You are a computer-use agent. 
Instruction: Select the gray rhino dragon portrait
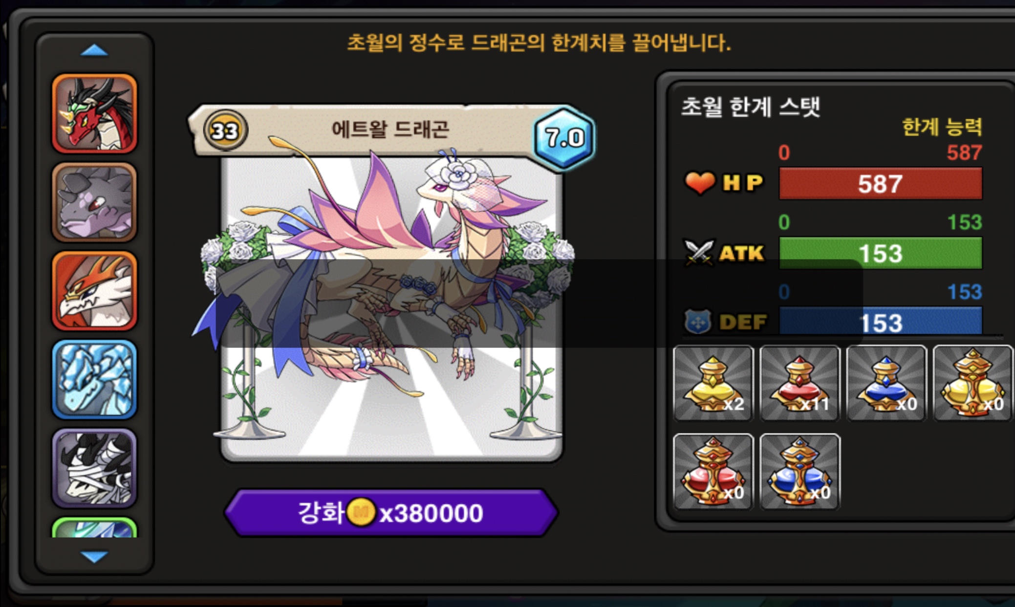tap(94, 202)
